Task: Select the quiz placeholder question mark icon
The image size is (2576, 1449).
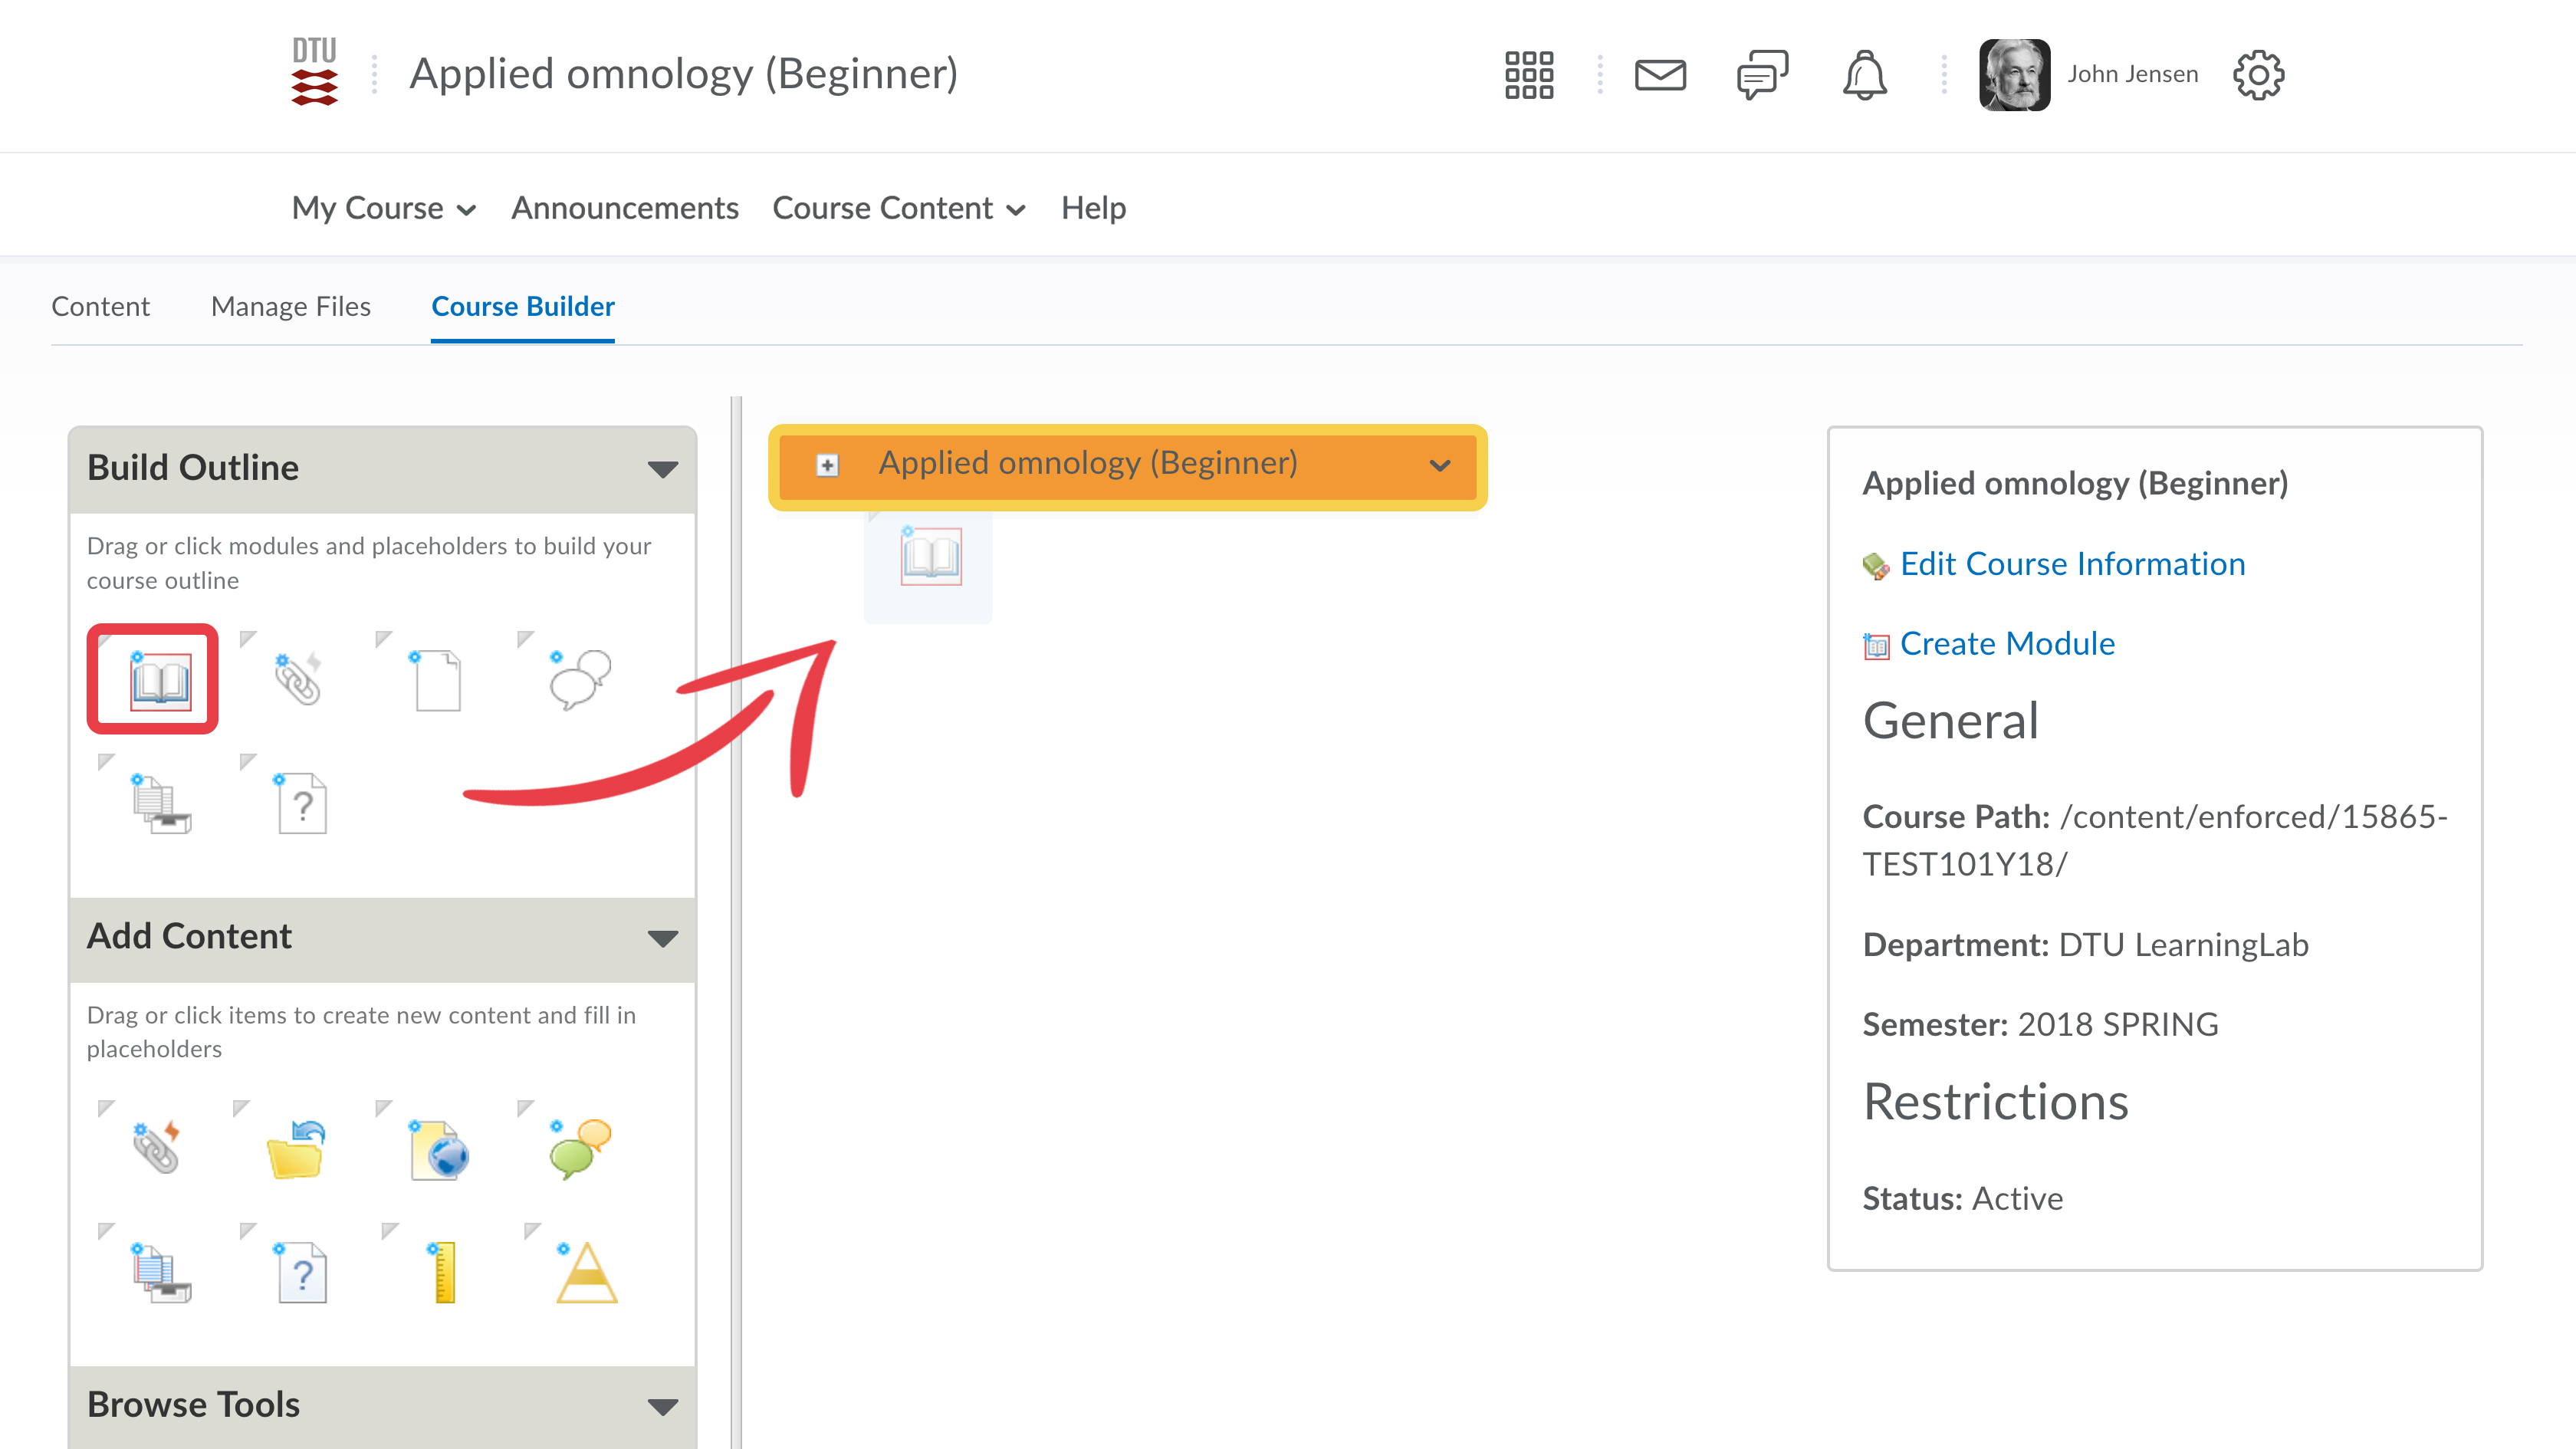Action: tap(302, 803)
